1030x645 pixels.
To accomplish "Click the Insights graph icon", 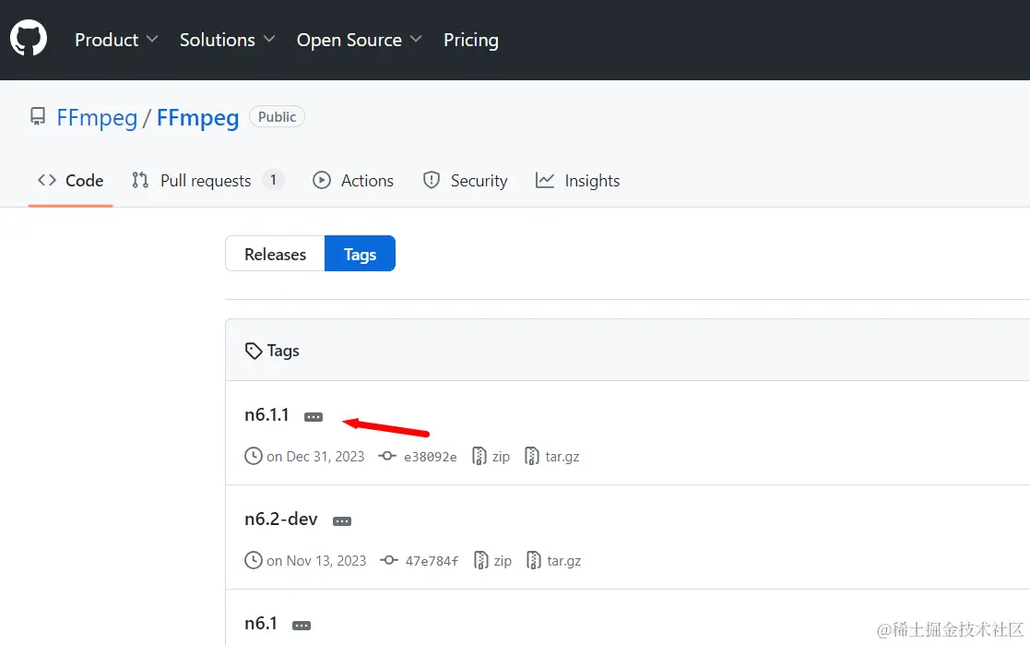I will (545, 180).
